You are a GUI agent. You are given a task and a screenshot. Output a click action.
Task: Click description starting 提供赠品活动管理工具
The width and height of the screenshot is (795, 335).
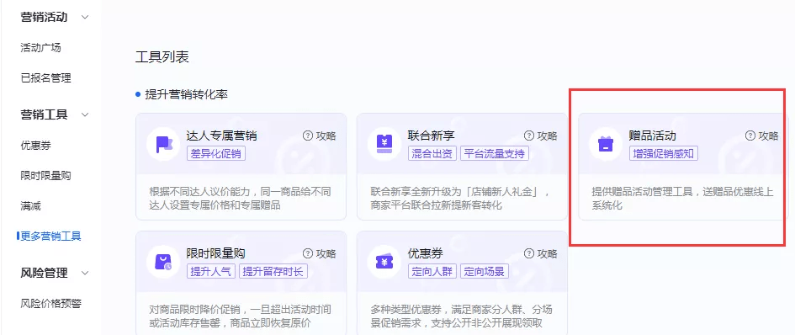tap(683, 199)
